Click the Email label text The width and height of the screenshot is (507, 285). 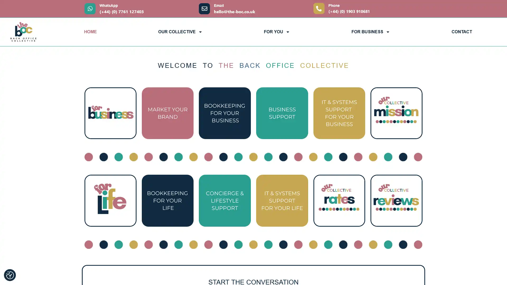pyautogui.click(x=219, y=6)
